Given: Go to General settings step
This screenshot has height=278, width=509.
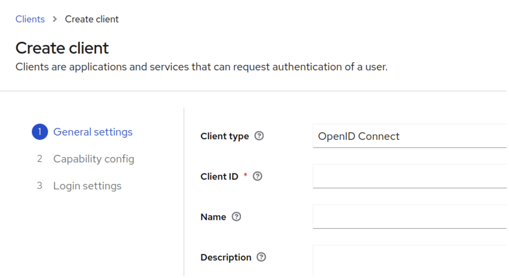Looking at the screenshot, I should click(93, 132).
